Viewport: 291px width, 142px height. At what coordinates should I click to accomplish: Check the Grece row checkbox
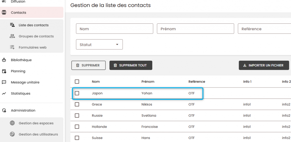pos(77,104)
